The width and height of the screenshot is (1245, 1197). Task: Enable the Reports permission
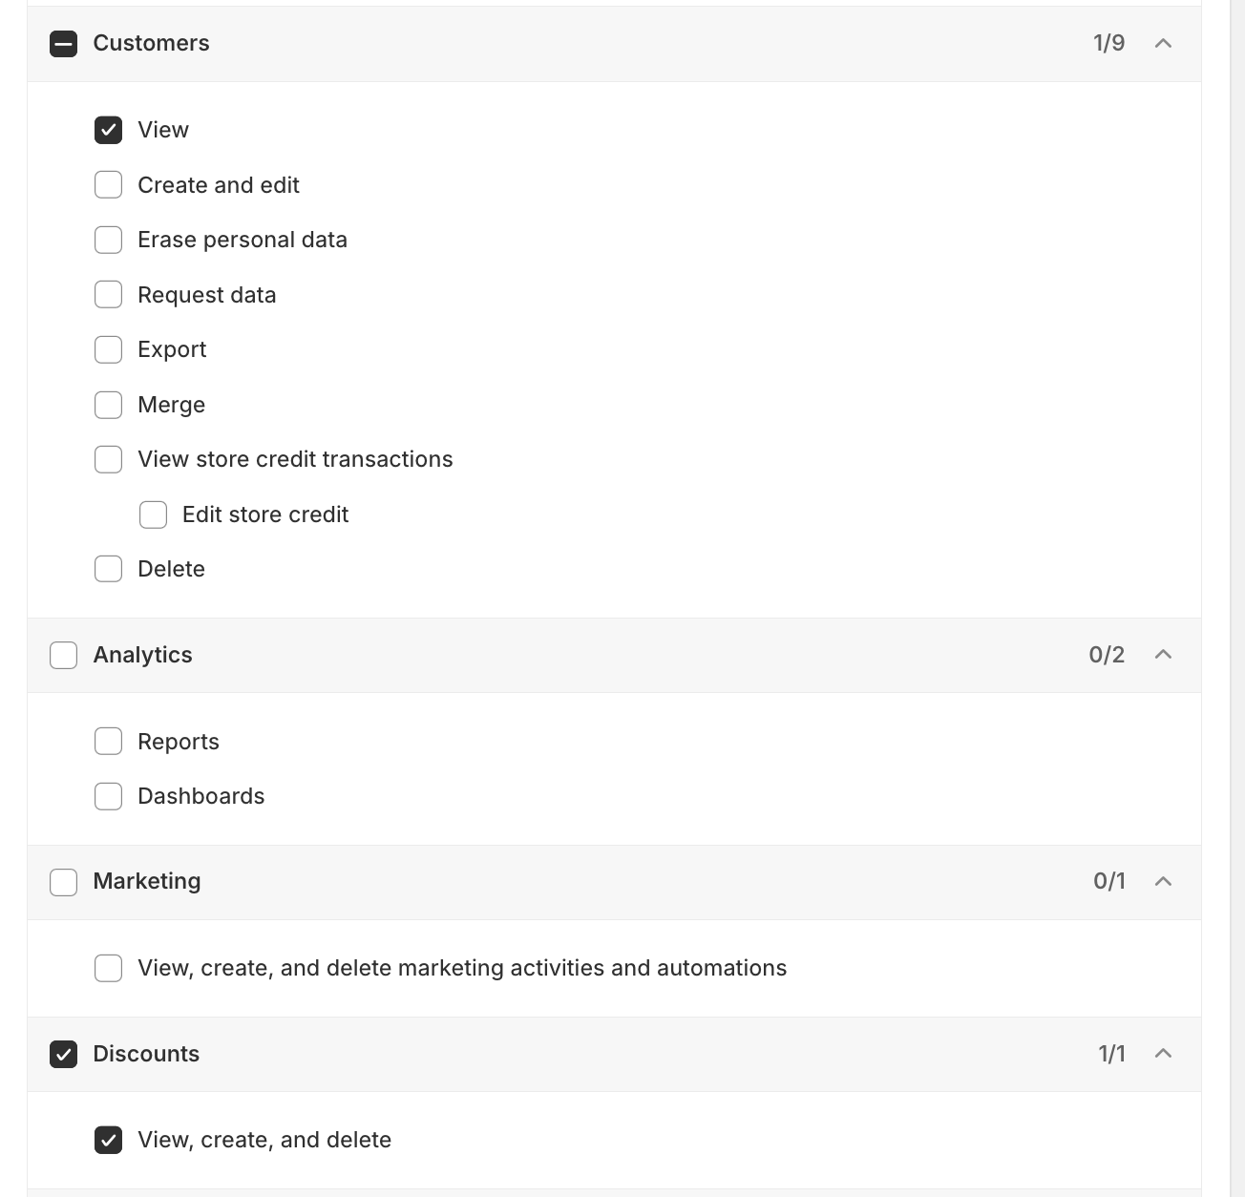(108, 742)
